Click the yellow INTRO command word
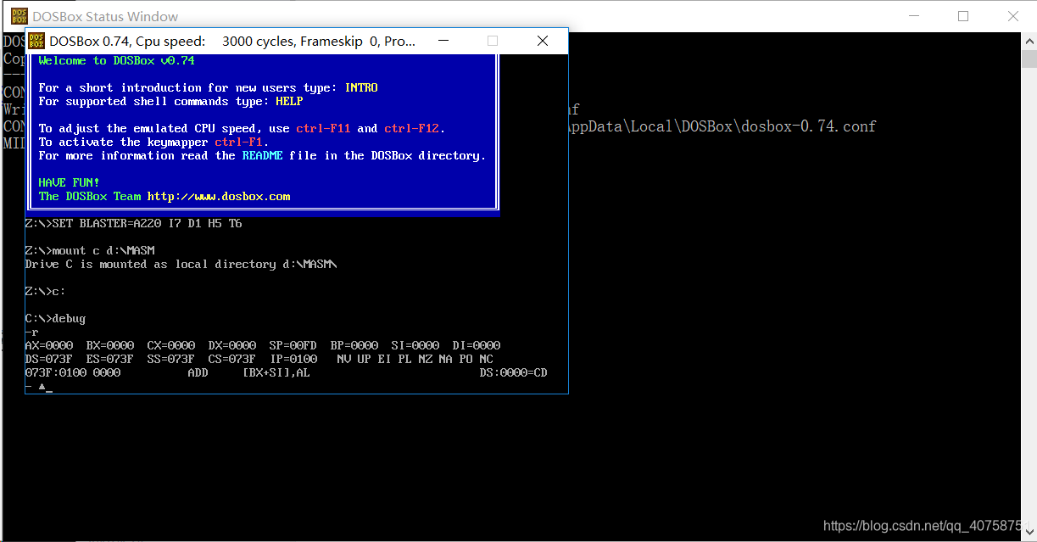Screen dimensions: 1037x542 tap(361, 87)
